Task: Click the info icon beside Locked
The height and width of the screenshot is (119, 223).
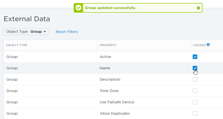Action: pyautogui.click(x=208, y=45)
